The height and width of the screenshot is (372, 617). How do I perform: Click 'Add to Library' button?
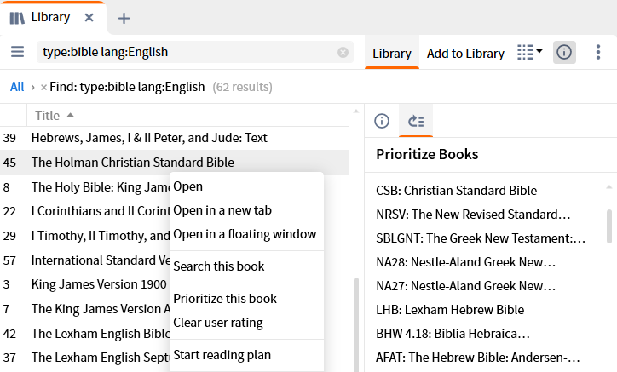(x=465, y=54)
